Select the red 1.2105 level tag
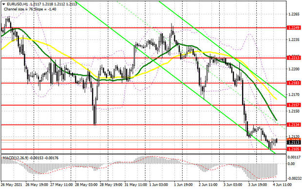 click(x=294, y=149)
